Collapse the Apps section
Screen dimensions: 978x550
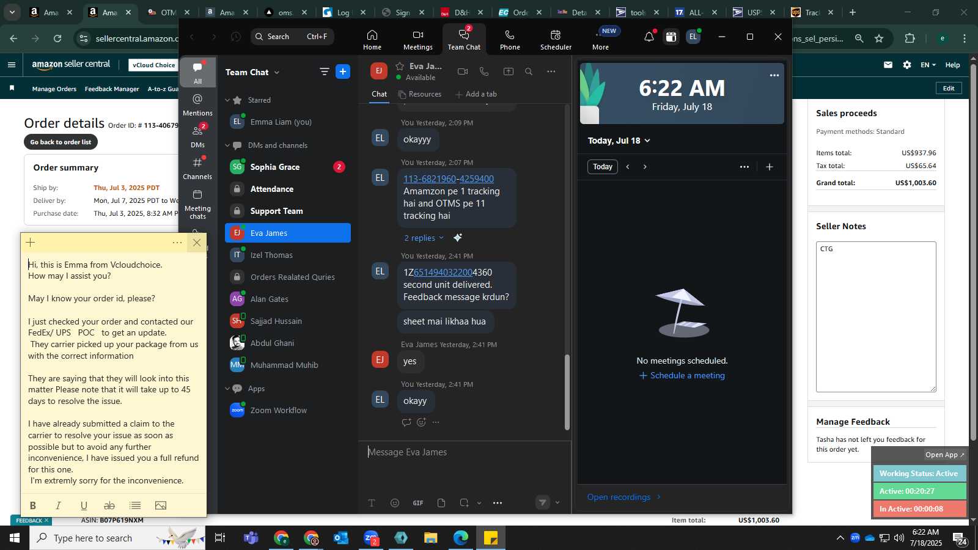tap(227, 389)
